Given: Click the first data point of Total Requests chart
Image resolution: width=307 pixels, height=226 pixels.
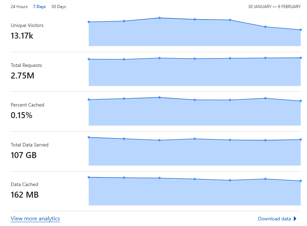Looking at the screenshot, I should pos(89,59).
